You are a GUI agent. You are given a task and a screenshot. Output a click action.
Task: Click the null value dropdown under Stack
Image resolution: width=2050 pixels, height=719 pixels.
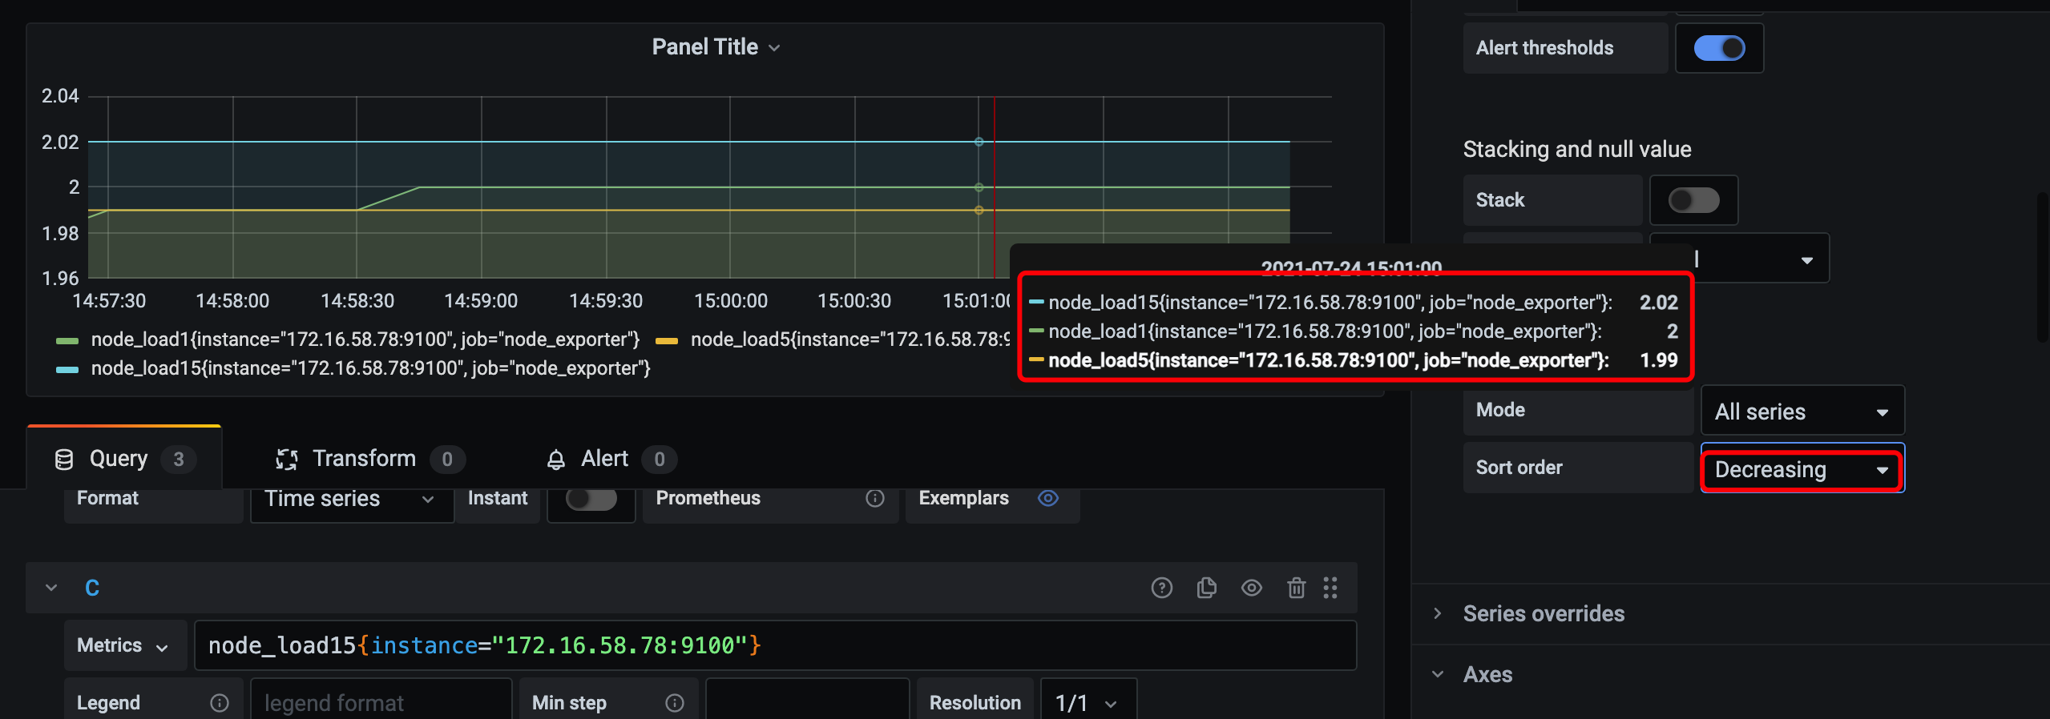(1761, 259)
